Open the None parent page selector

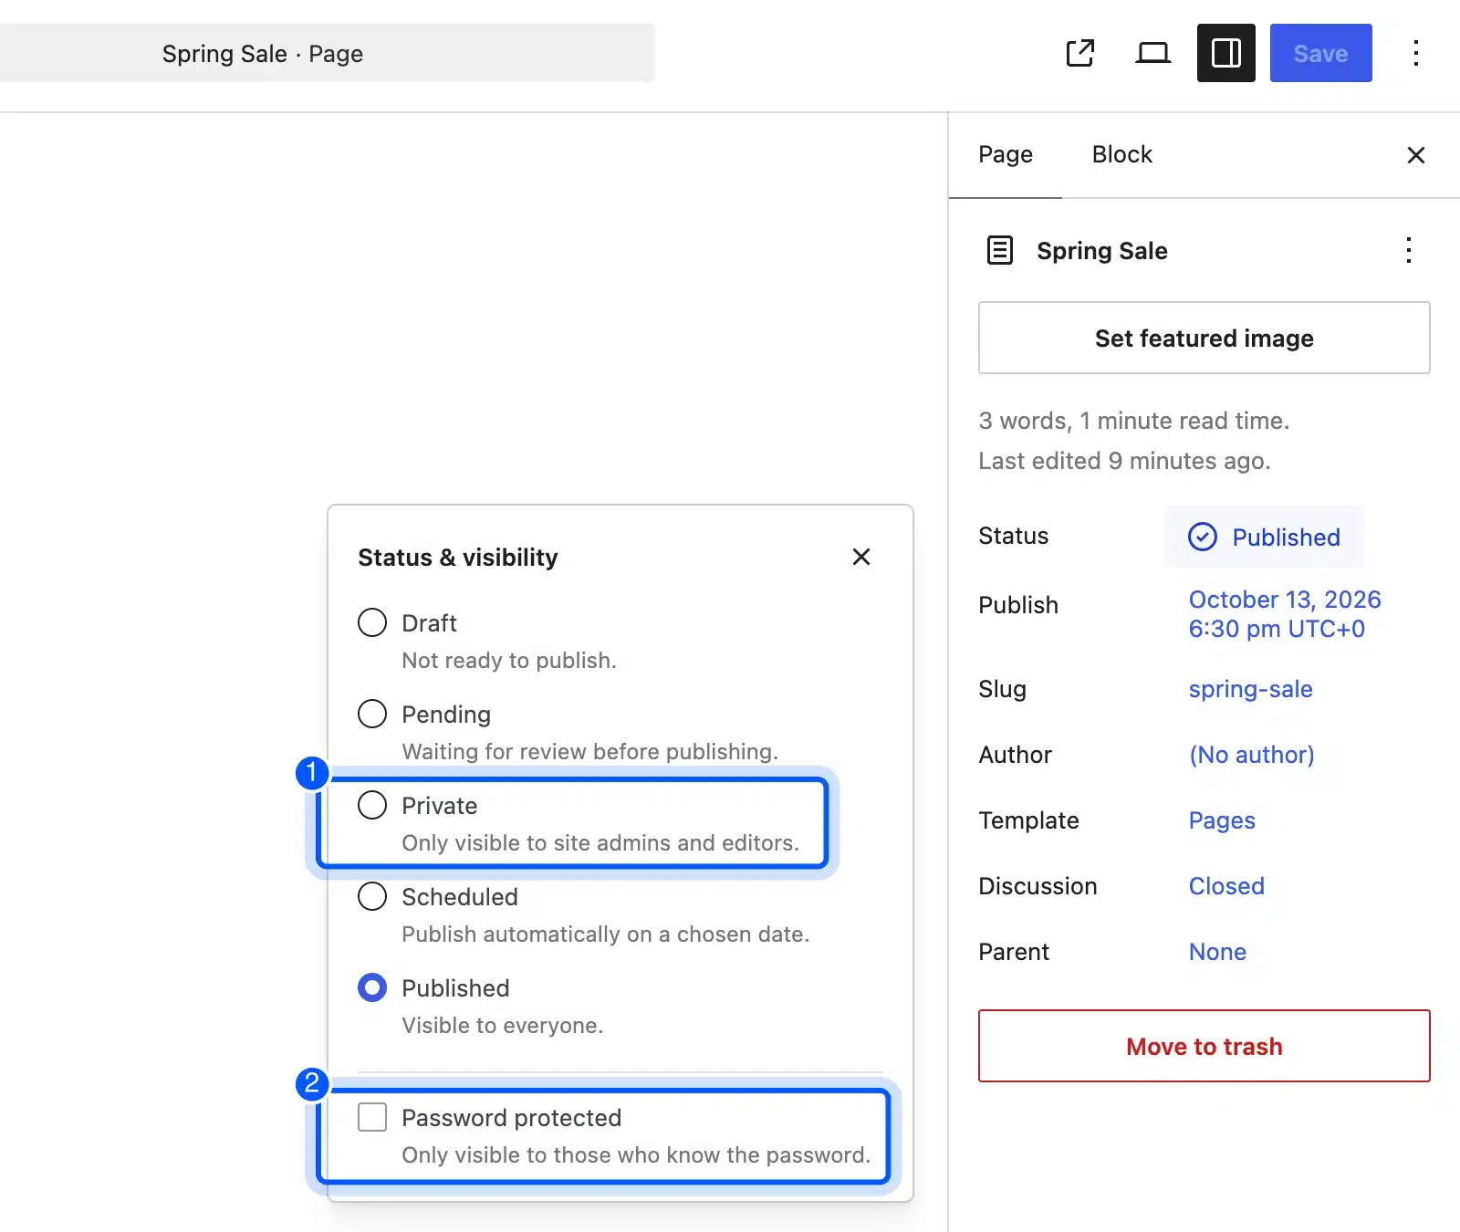(x=1217, y=952)
